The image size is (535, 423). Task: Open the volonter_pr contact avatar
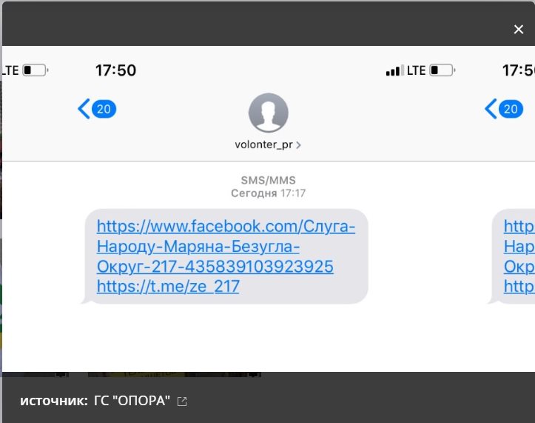268,113
